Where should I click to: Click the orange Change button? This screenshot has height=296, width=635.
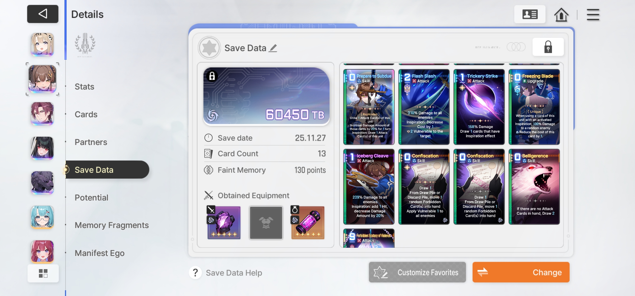pos(521,272)
